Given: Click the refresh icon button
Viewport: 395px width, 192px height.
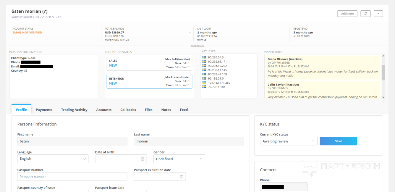Looking at the screenshot, I should pyautogui.click(x=365, y=14).
